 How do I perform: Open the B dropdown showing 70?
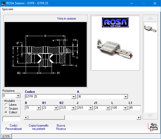point(39,108)
